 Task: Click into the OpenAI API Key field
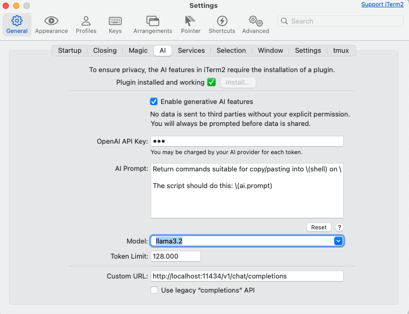click(247, 141)
